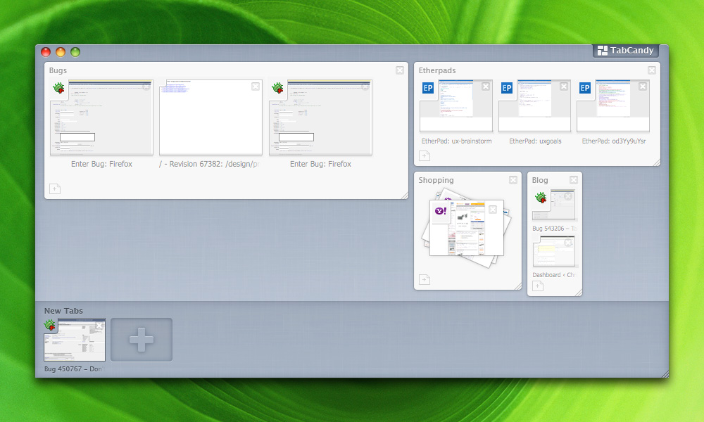This screenshot has width=704, height=422.
Task: Add a new tab to Bugs group
Action: (x=55, y=188)
